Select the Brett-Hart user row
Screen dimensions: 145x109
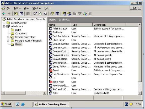coord(93,32)
